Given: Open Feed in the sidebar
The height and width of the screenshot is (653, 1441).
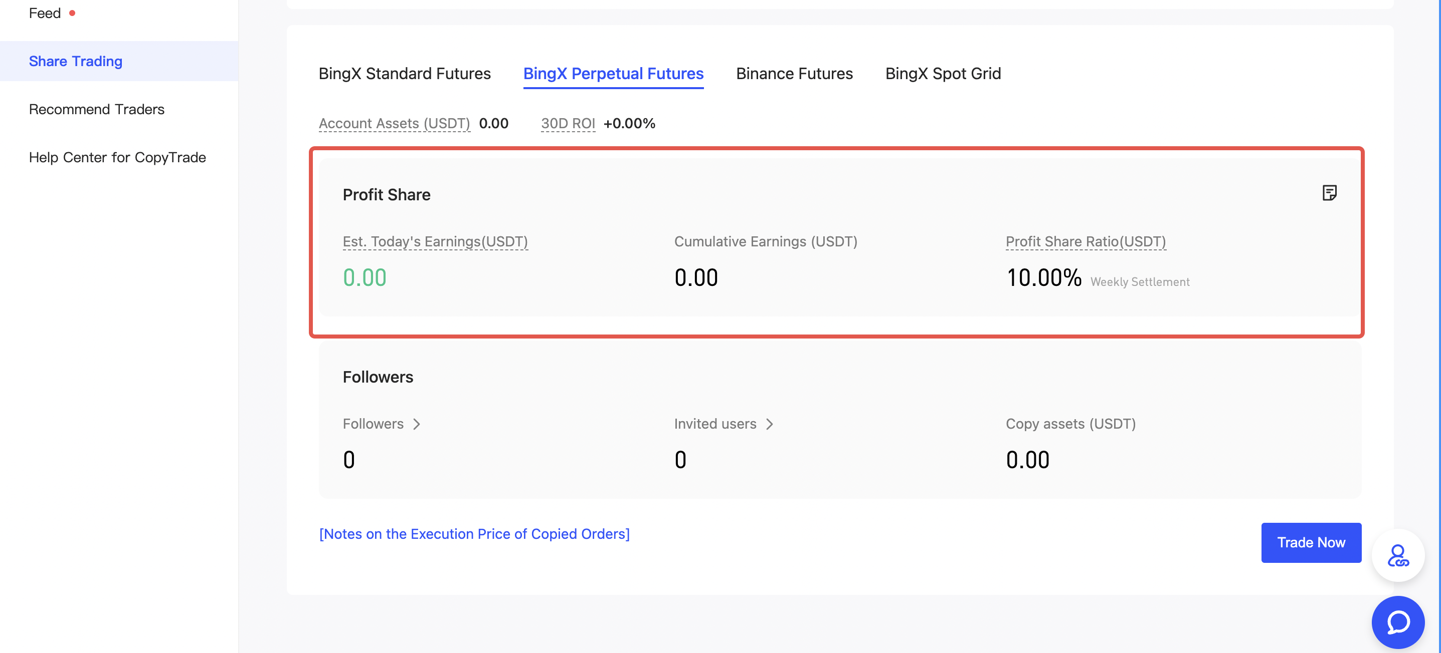Looking at the screenshot, I should tap(45, 13).
